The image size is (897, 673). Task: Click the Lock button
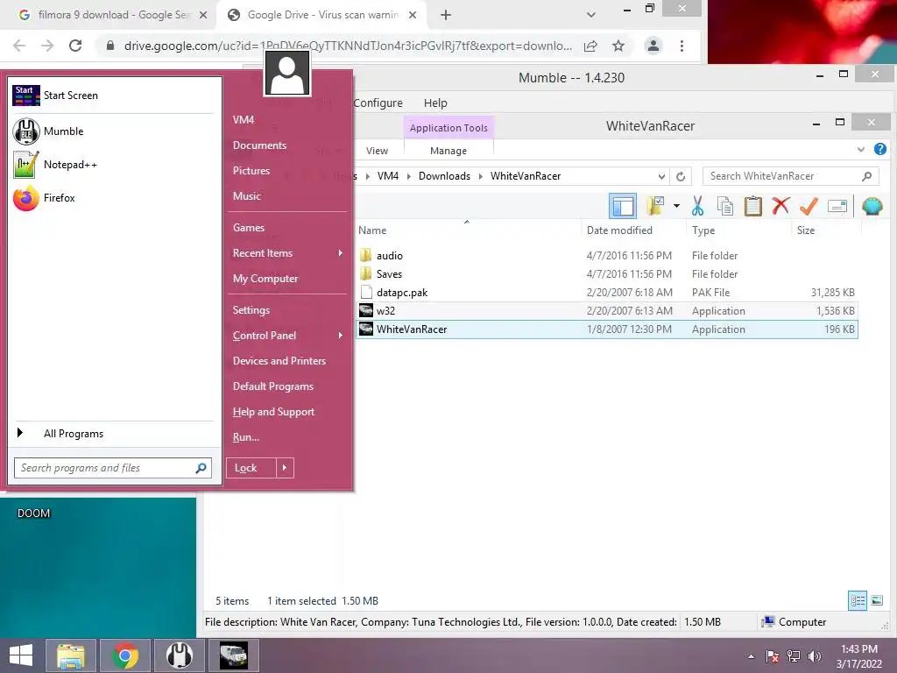(251, 468)
